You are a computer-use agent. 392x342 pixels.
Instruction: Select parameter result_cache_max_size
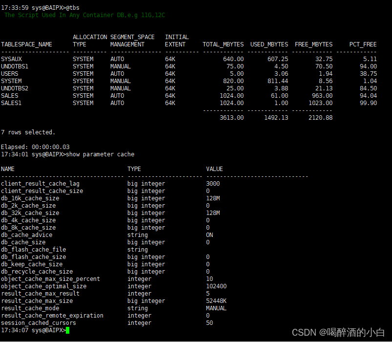37,301
